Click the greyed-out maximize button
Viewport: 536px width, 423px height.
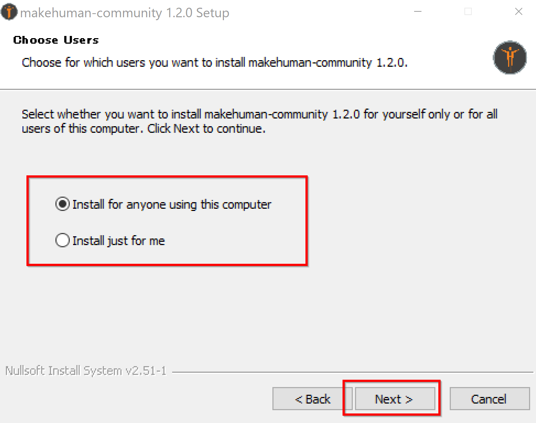pyautogui.click(x=468, y=12)
